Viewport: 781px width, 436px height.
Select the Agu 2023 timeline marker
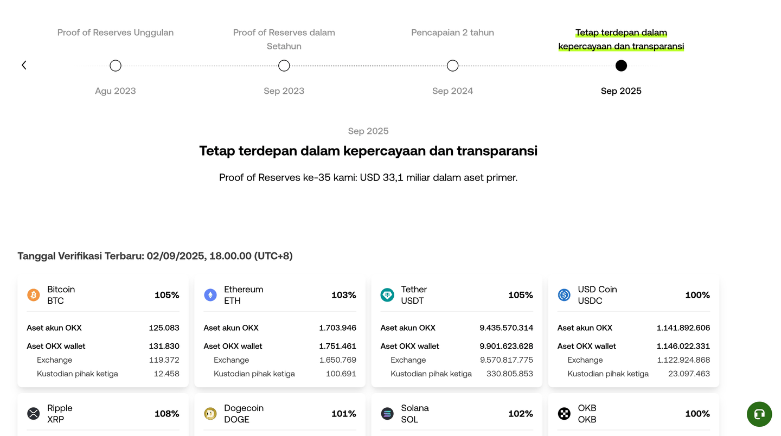coord(116,66)
